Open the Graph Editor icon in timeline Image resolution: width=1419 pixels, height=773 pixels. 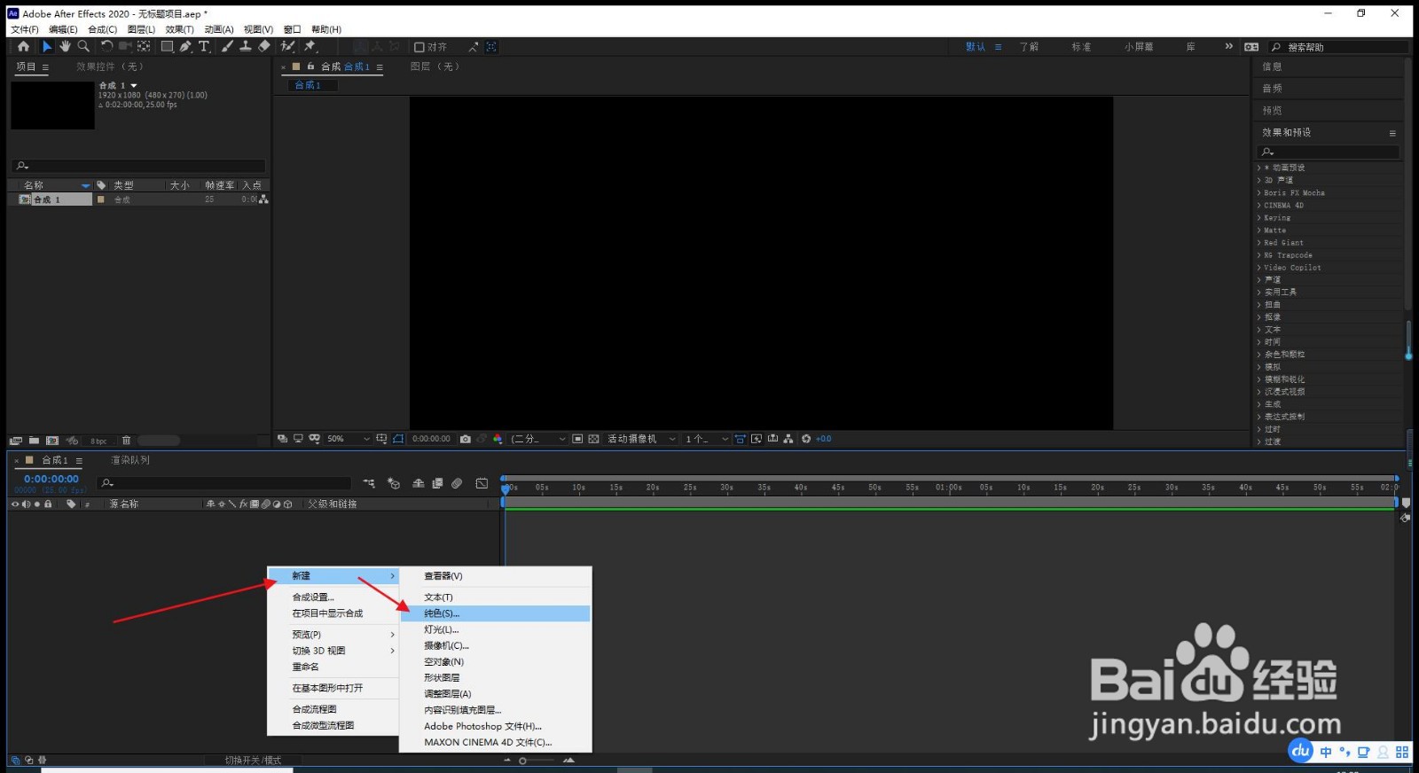482,483
